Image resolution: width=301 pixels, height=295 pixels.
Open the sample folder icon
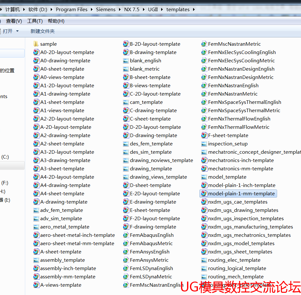[36, 44]
